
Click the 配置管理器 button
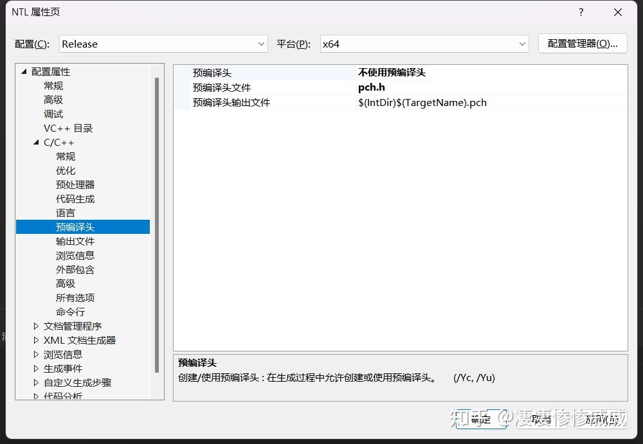pos(582,44)
